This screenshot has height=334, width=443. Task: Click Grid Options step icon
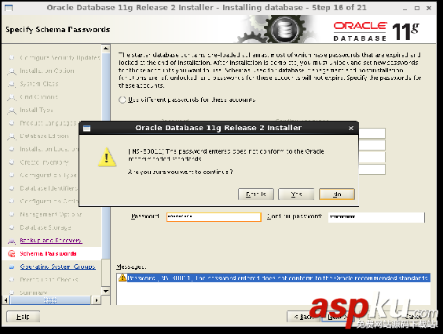pos(12,97)
